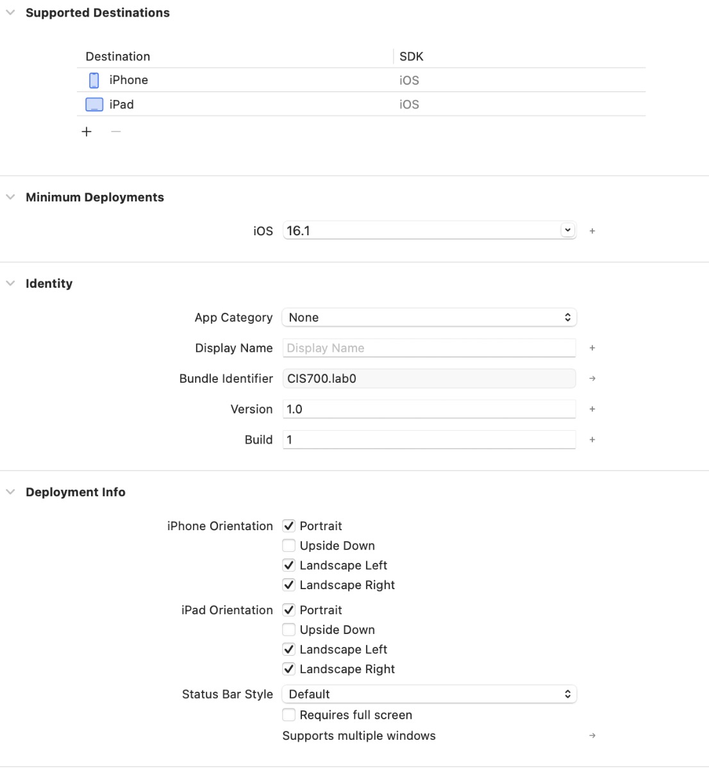Click arrow icon beside Bundle Identifier
709x768 pixels.
tap(592, 379)
